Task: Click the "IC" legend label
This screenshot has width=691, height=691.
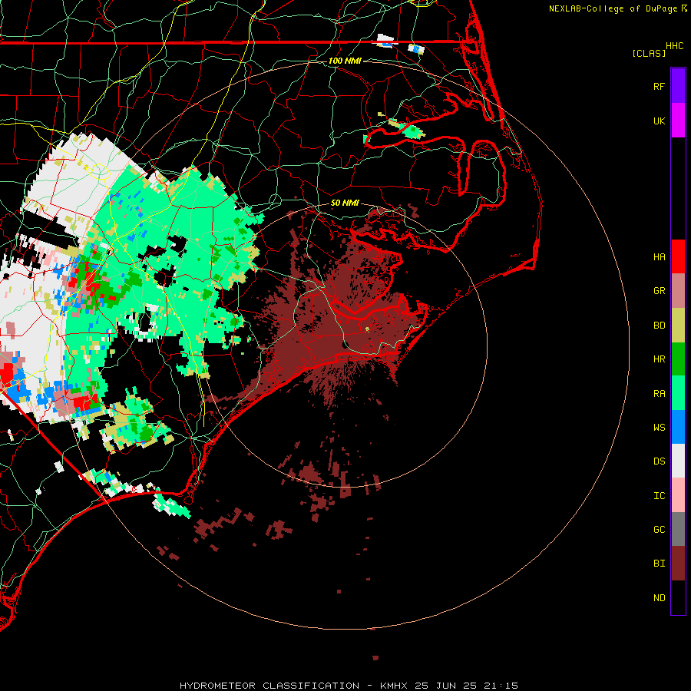Action: (x=659, y=496)
